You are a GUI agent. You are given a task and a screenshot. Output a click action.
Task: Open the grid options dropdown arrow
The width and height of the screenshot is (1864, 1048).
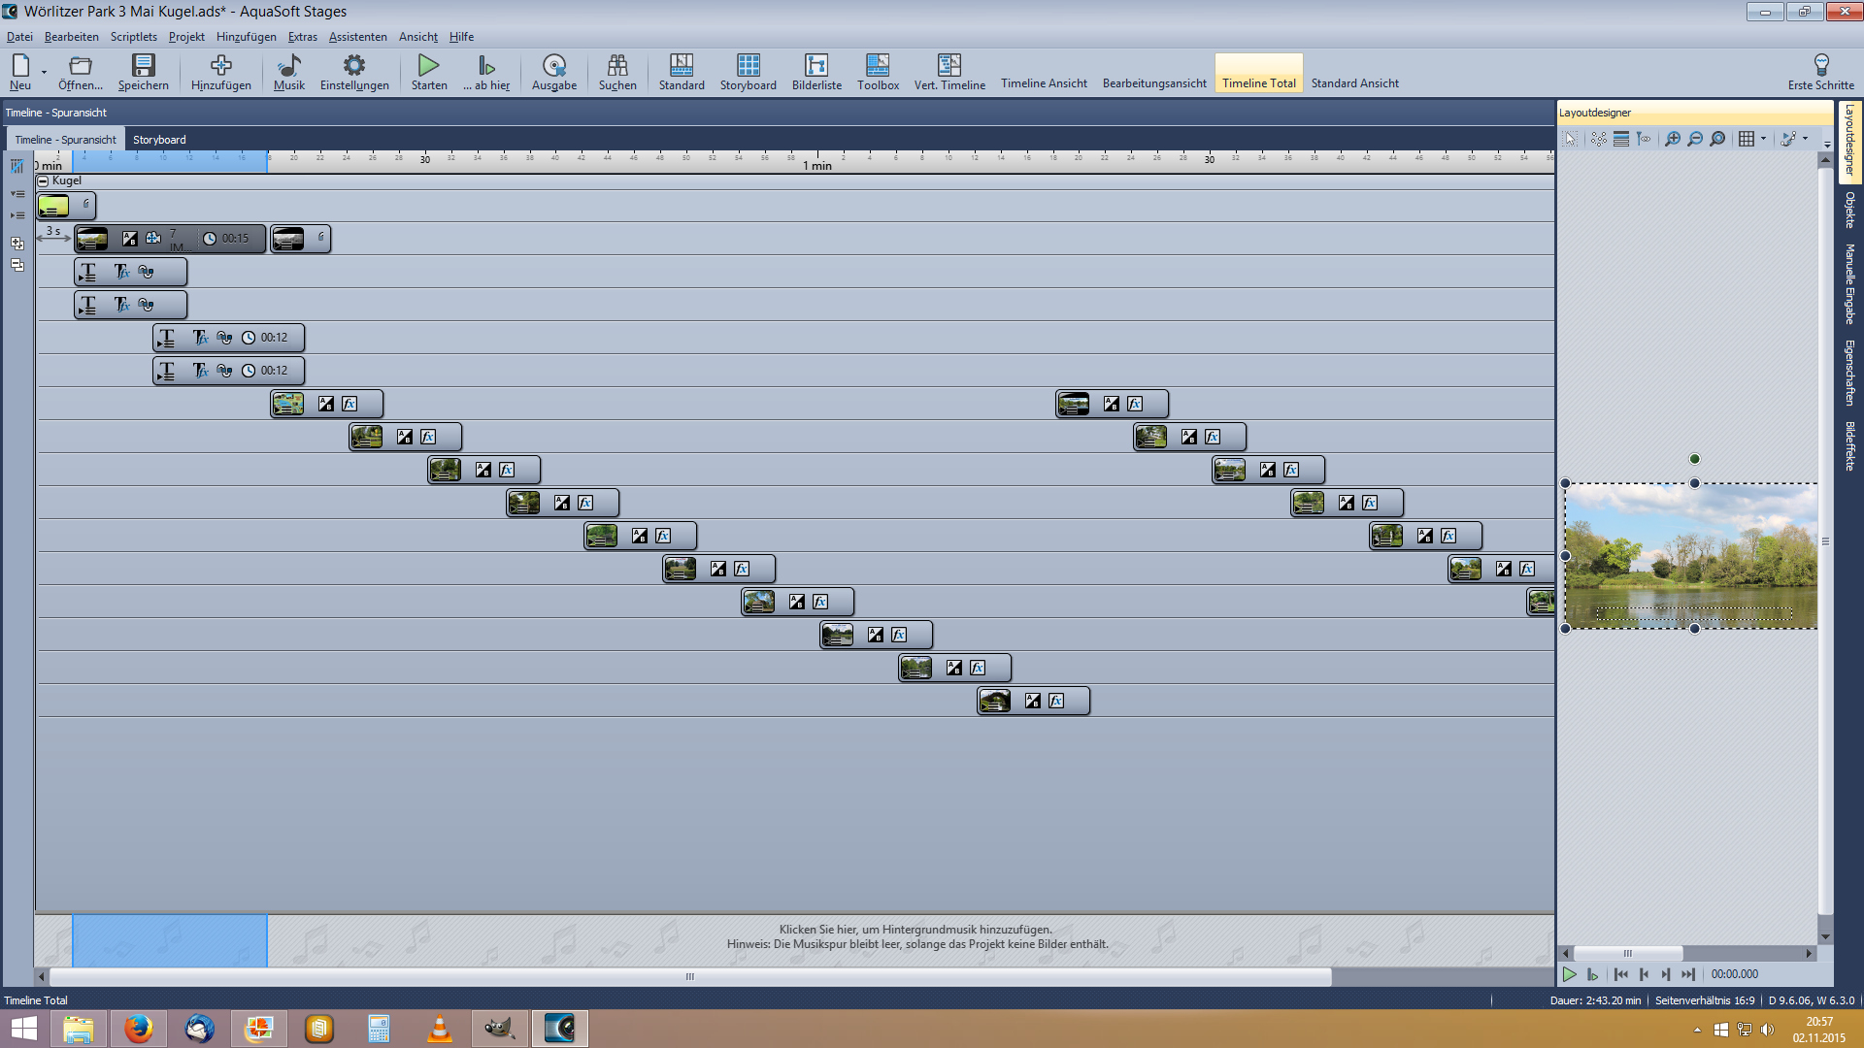coord(1763,139)
